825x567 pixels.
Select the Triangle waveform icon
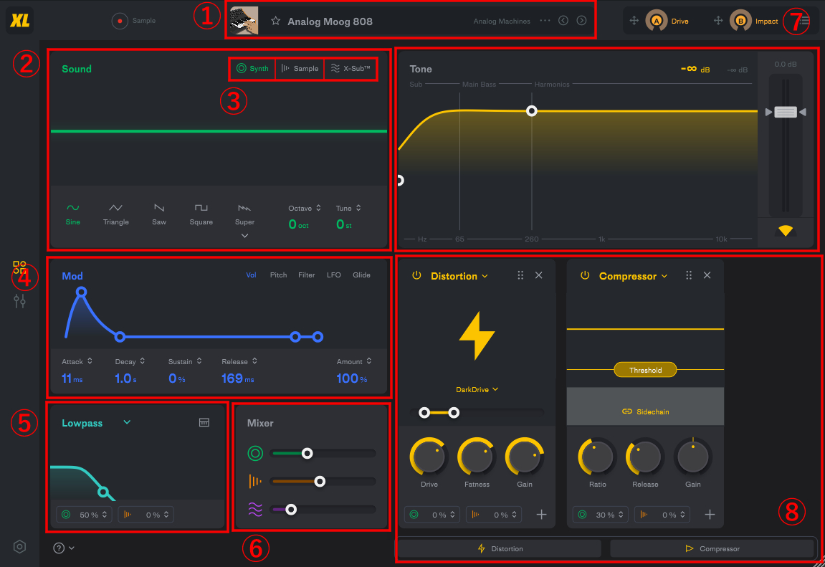click(x=115, y=208)
